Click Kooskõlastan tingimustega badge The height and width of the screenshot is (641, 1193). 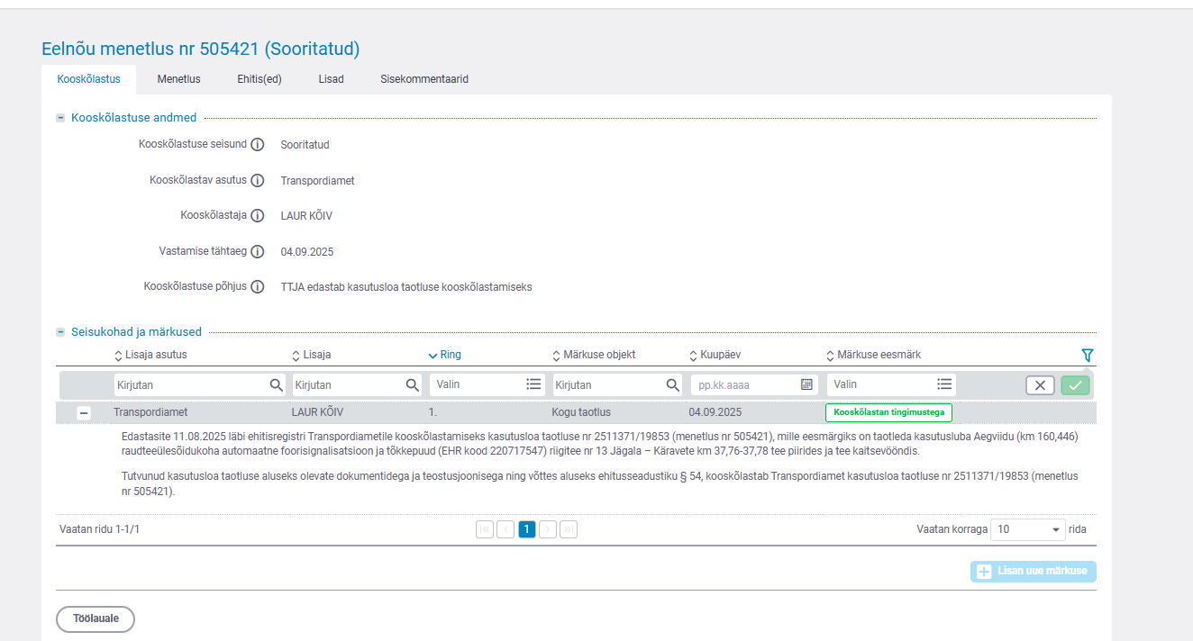888,413
